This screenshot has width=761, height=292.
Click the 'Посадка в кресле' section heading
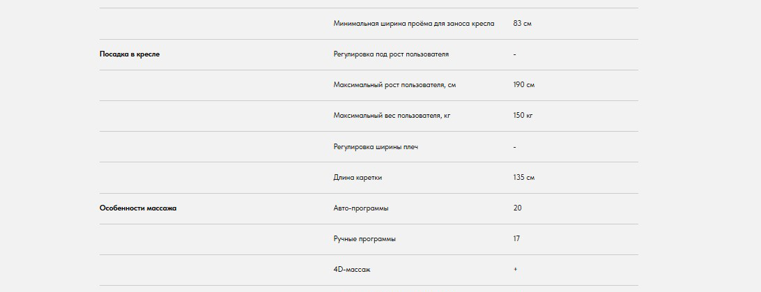pyautogui.click(x=130, y=54)
